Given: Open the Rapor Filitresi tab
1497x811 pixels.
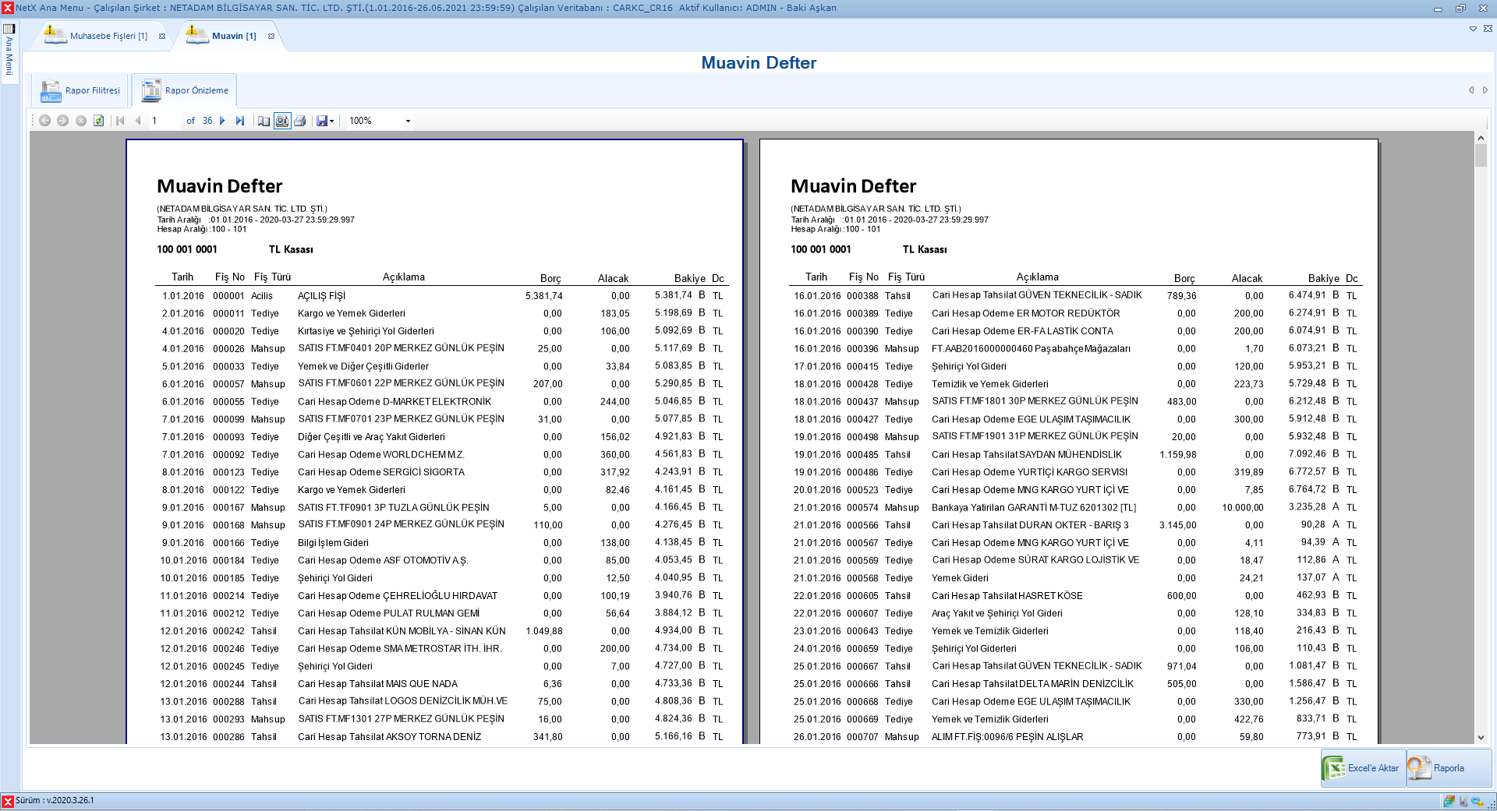Looking at the screenshot, I should pyautogui.click(x=81, y=90).
